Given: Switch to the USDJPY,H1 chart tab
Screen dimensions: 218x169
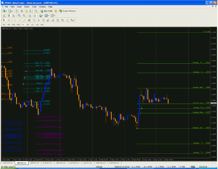Looking at the screenshot, I should pyautogui.click(x=88, y=163).
